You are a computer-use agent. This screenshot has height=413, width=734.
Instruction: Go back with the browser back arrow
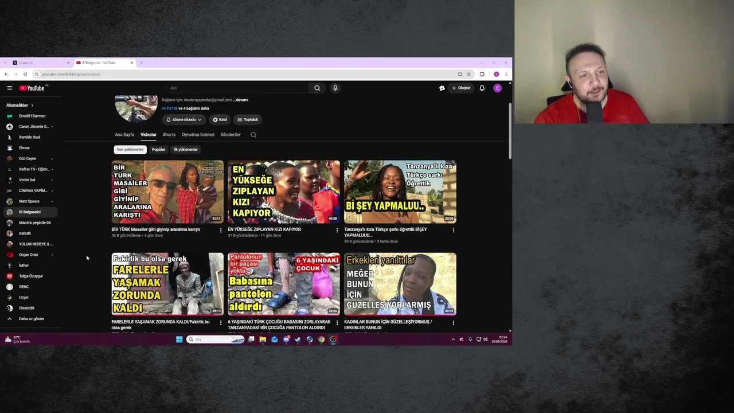click(6, 74)
